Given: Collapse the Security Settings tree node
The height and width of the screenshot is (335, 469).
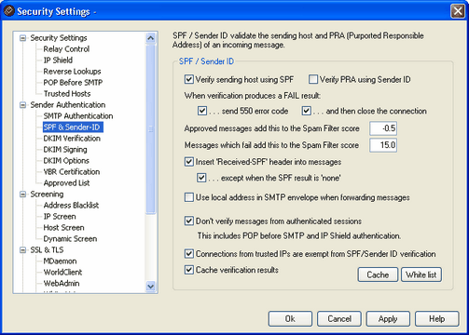Looking at the screenshot, I should (x=22, y=38).
